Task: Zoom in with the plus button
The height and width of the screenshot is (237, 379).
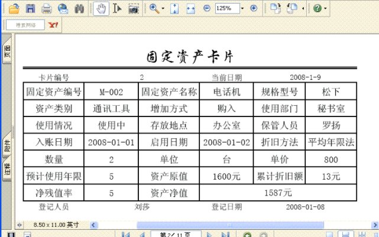Action: (254, 8)
